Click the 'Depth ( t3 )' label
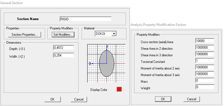 pos(17,49)
